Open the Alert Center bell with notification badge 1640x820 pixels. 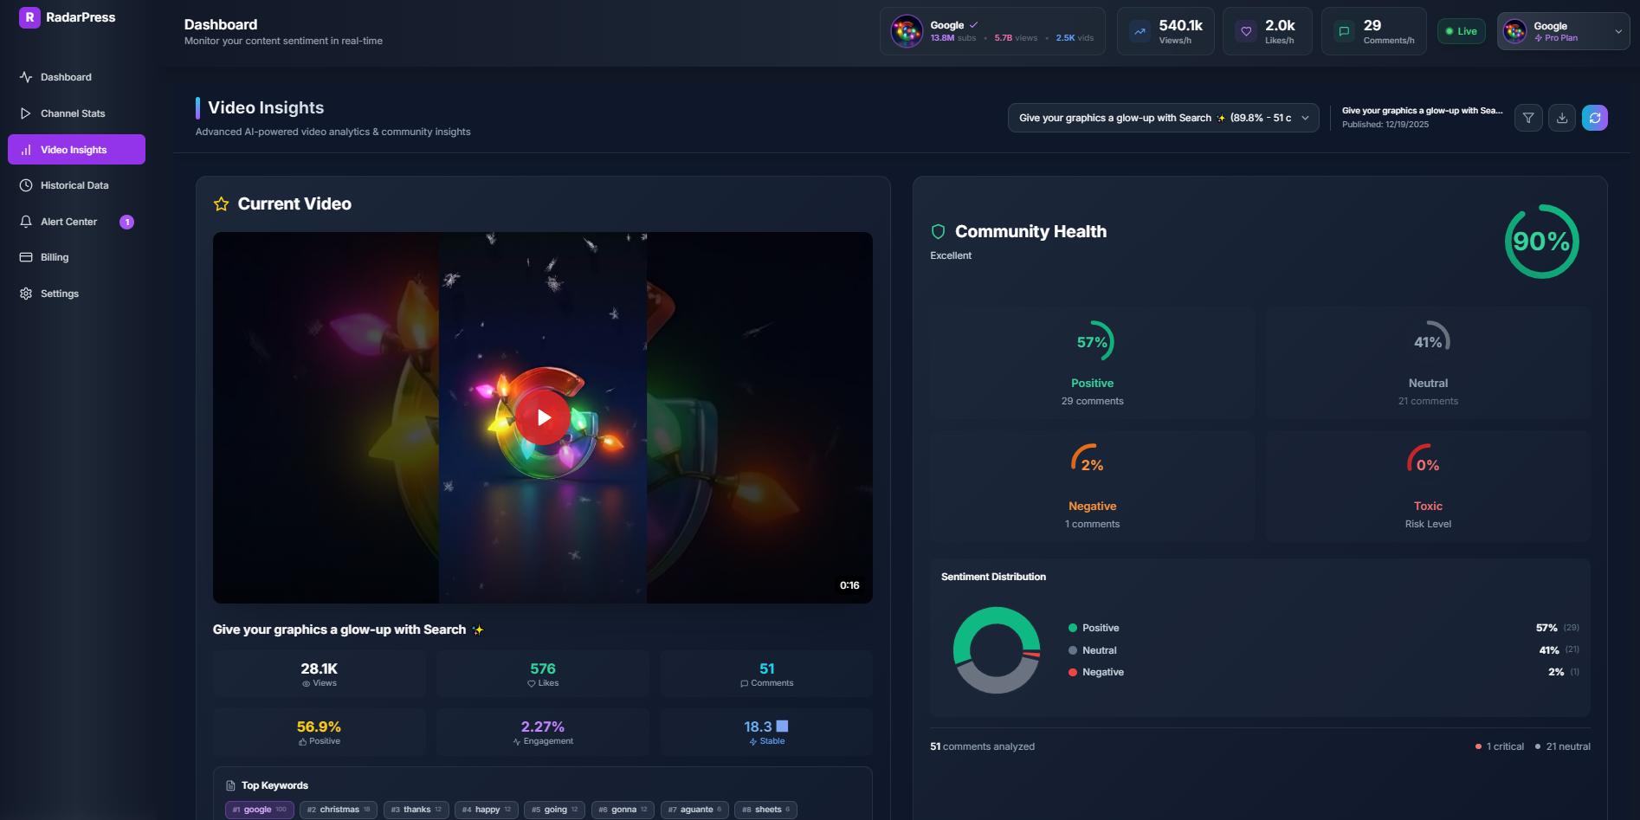tap(27, 221)
